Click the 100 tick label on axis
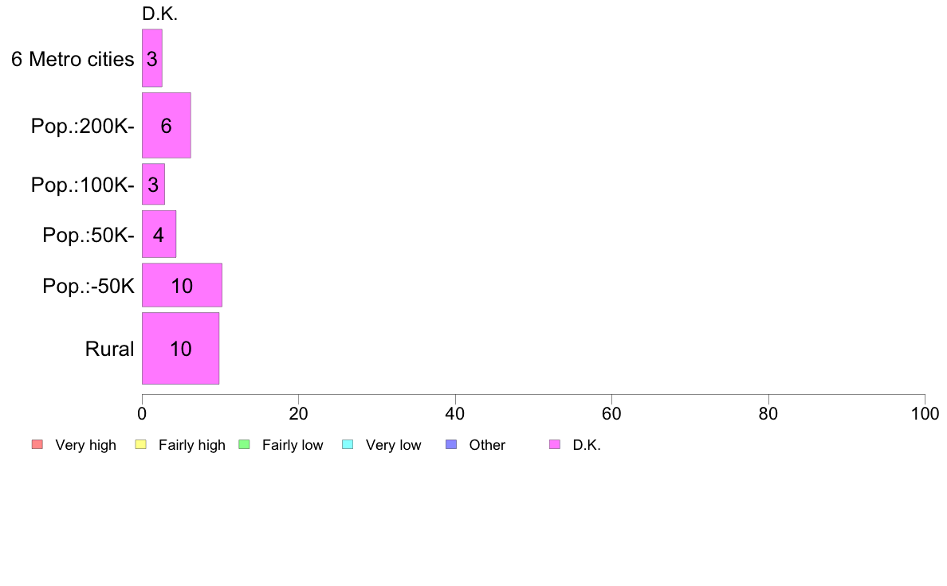 pos(925,413)
